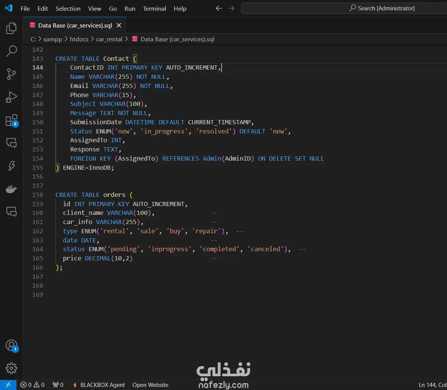Click the 'repair' string on line 162
Viewport: 447px width, 390px height.
coord(206,231)
